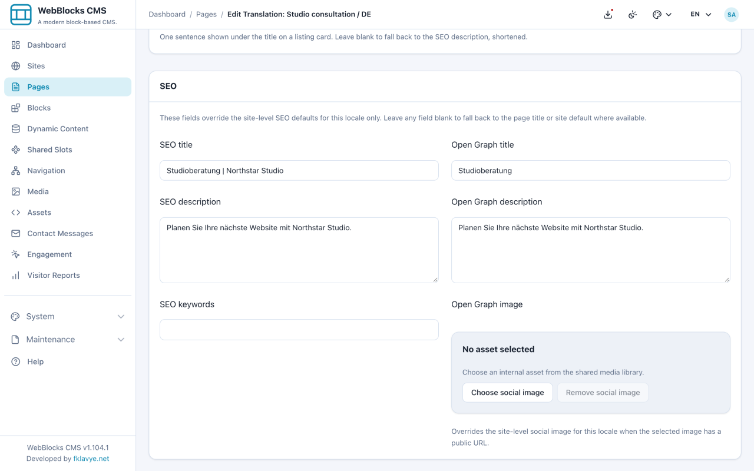This screenshot has height=471, width=754.
Task: Click Dashboard breadcrumb link
Action: pyautogui.click(x=167, y=14)
